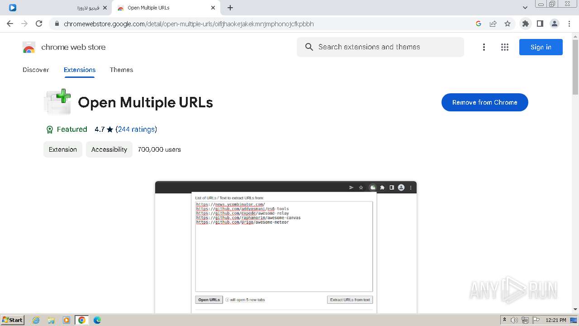Select the first Arabic-titled browser tab
The height and width of the screenshot is (326, 579).
58,8
